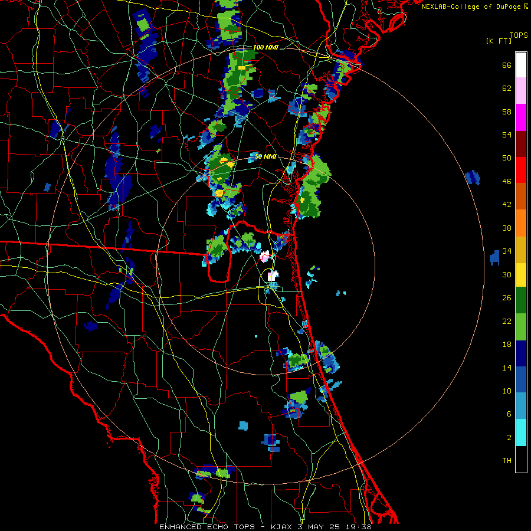Click the 46 legend value

point(507,182)
